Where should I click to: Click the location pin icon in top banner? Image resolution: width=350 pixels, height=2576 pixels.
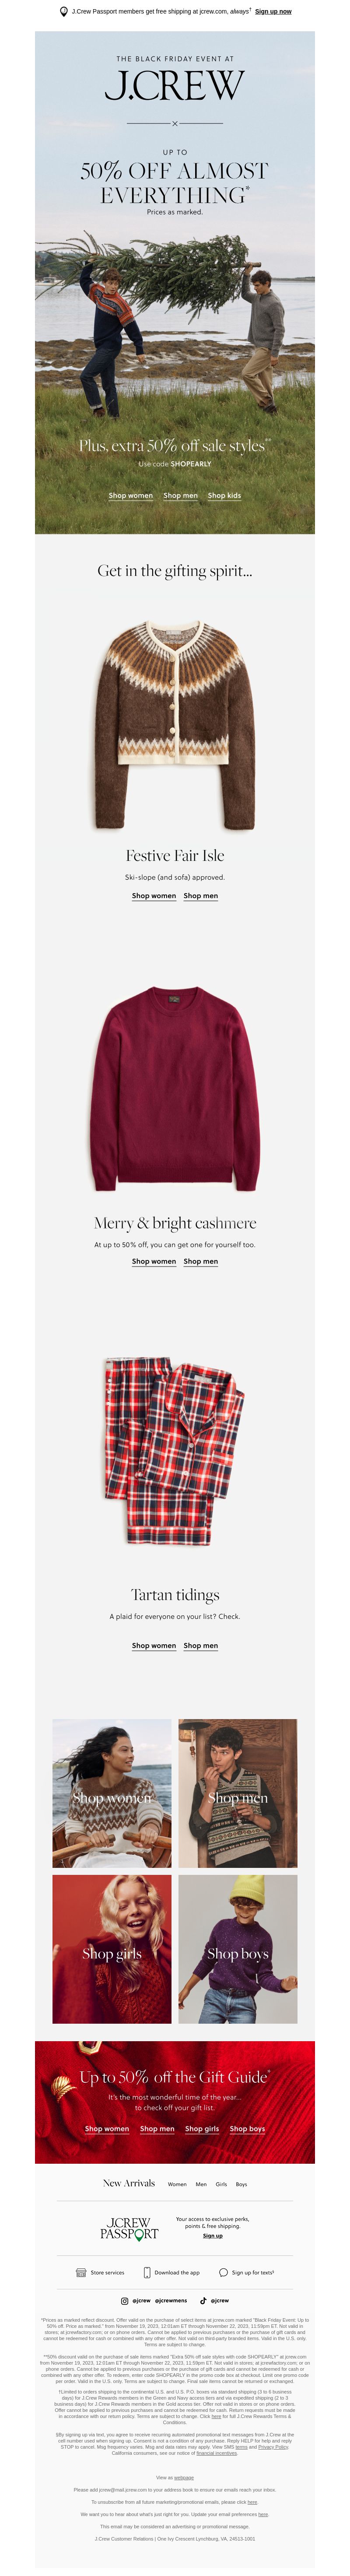click(64, 12)
